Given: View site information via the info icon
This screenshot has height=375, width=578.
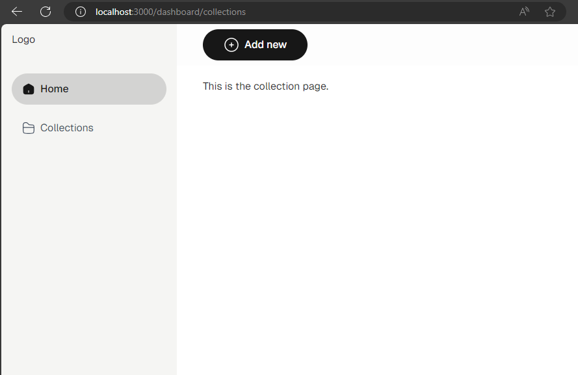Looking at the screenshot, I should point(81,12).
